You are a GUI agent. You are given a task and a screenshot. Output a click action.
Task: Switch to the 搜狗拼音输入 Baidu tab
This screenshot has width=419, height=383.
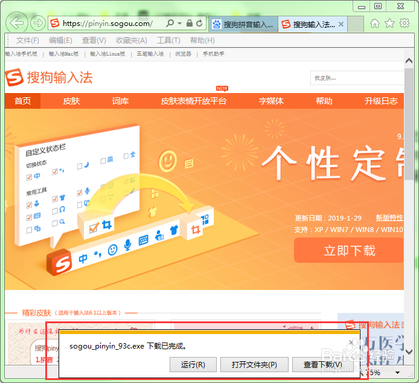[x=243, y=24]
